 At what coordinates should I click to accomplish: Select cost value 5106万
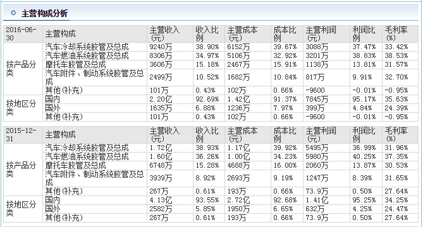[238, 55]
